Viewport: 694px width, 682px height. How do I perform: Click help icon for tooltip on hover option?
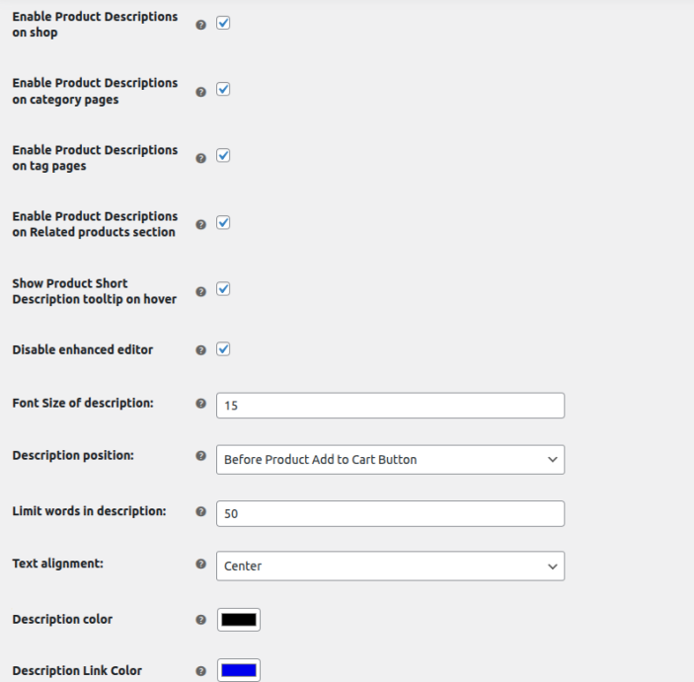[x=201, y=291]
